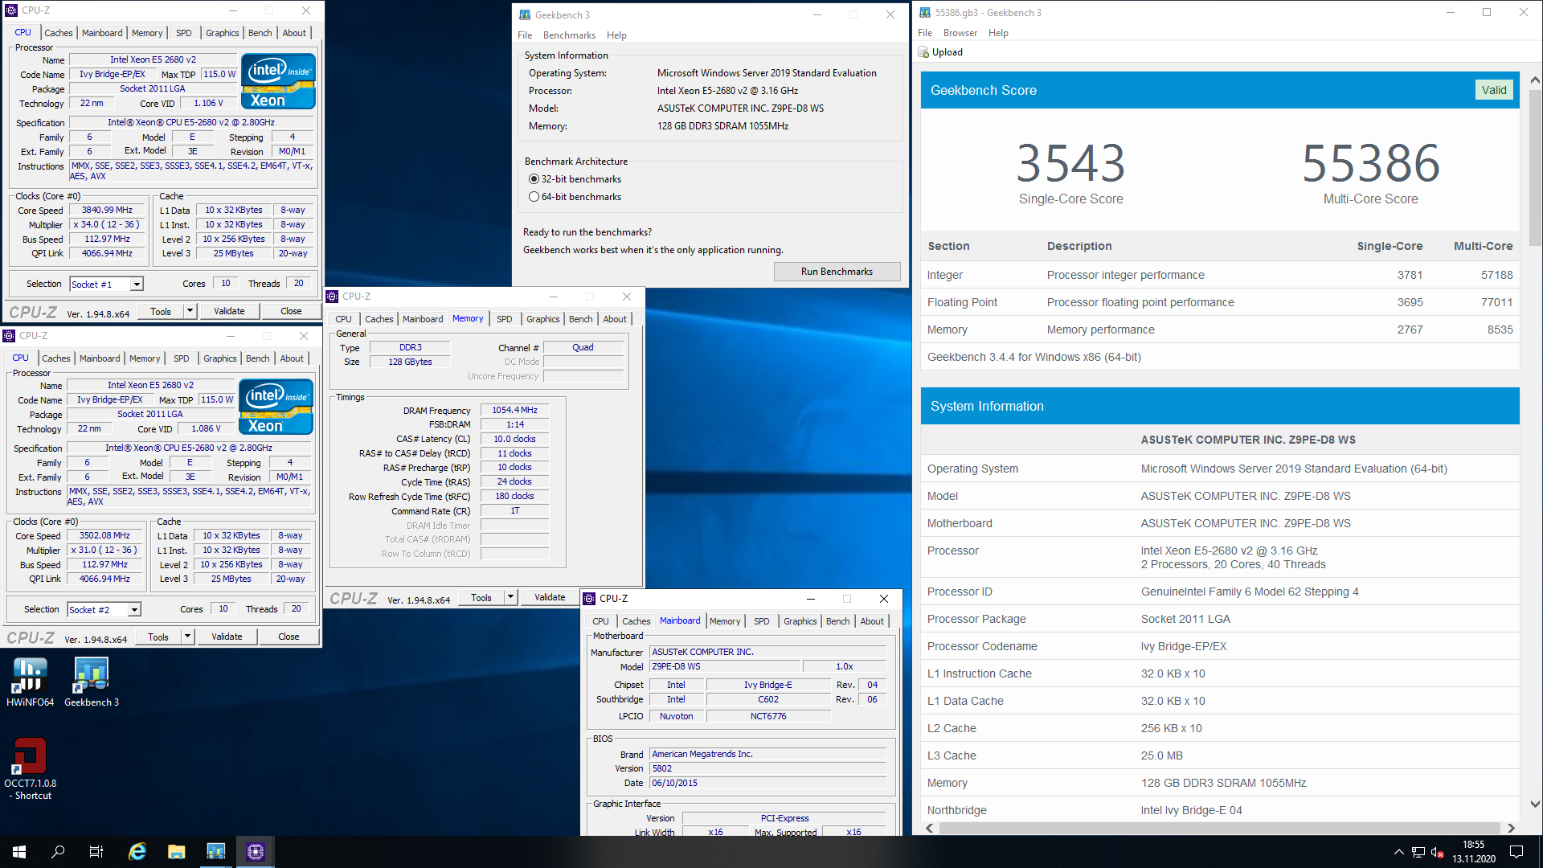Click the muted volume tray icon
Image resolution: width=1543 pixels, height=868 pixels.
pyautogui.click(x=1438, y=852)
